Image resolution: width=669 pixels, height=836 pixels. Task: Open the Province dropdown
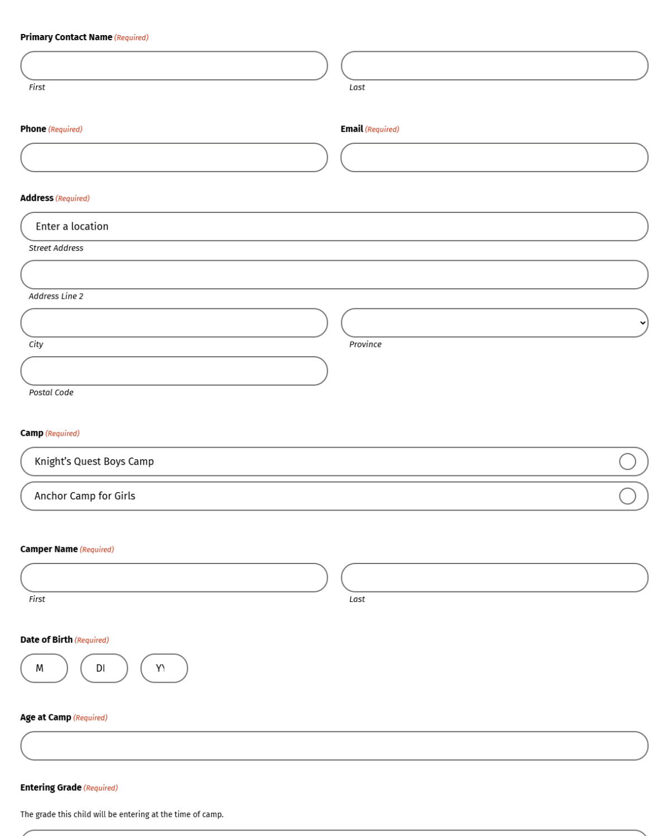[495, 323]
